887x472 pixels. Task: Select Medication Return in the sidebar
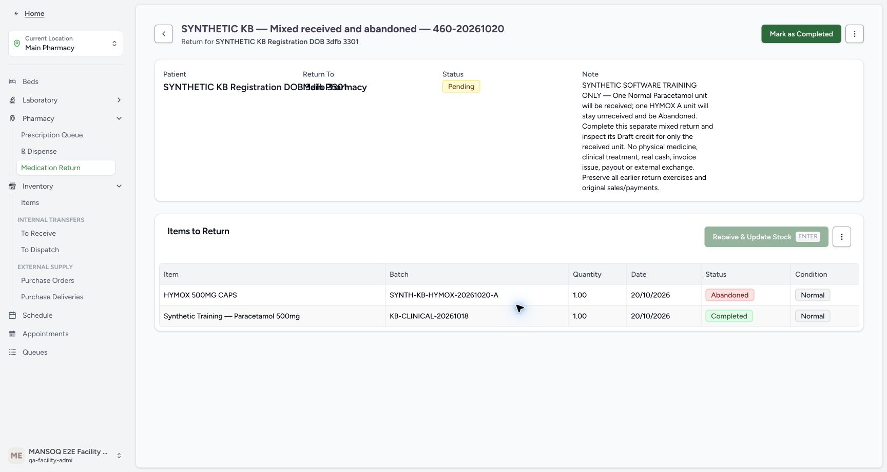click(x=66, y=168)
